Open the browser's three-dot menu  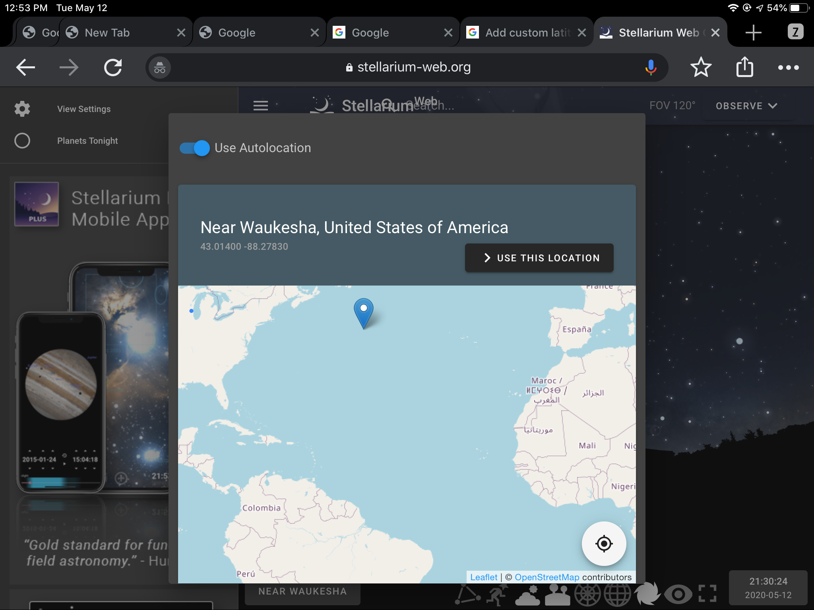tap(789, 68)
